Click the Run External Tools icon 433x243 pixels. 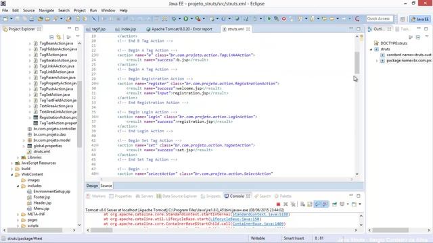(x=198, y=19)
